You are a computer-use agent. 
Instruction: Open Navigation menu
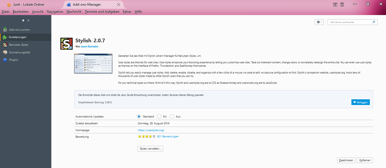(x=55, y=12)
